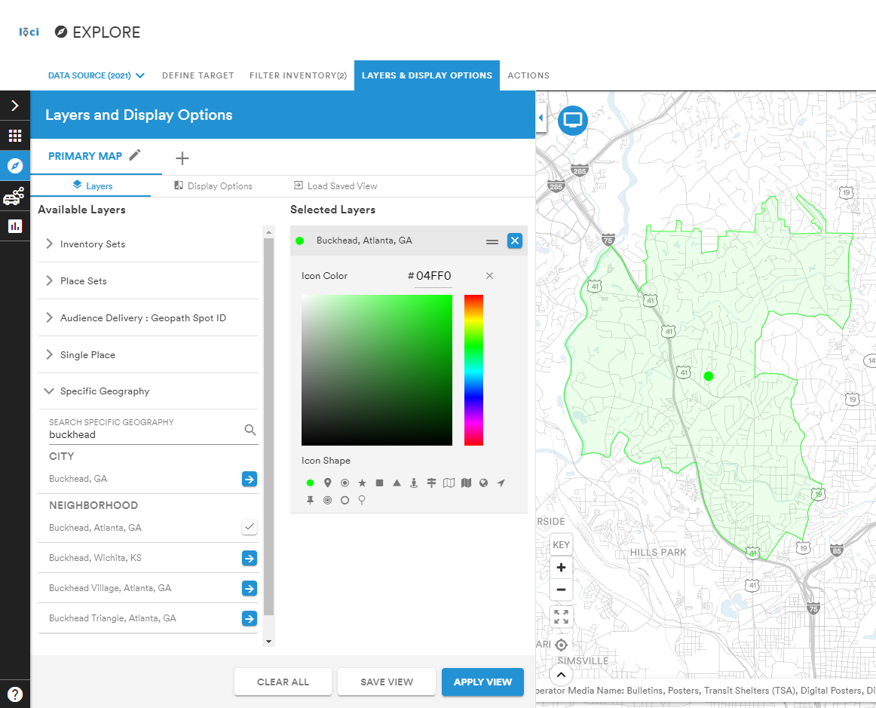Screen dimensions: 876x708
Task: Open the bar chart sidebar icon
Action: tap(15, 225)
